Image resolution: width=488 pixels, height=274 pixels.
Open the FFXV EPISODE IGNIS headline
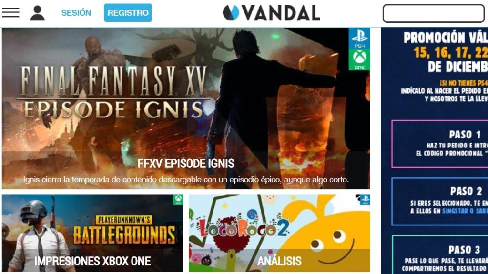click(186, 164)
